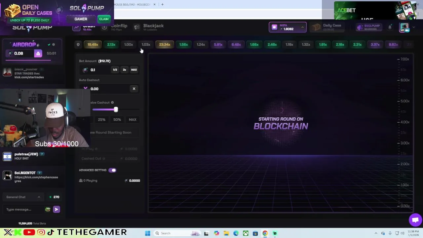Open the notifications bell
This screenshot has height=238, width=423.
[390, 27]
